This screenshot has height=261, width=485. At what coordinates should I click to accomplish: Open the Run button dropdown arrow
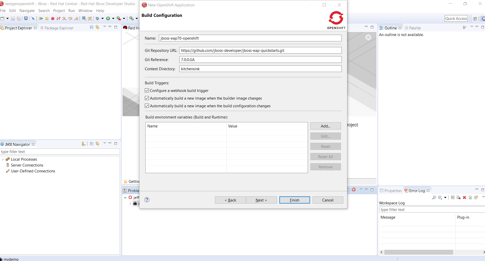coord(113,18)
